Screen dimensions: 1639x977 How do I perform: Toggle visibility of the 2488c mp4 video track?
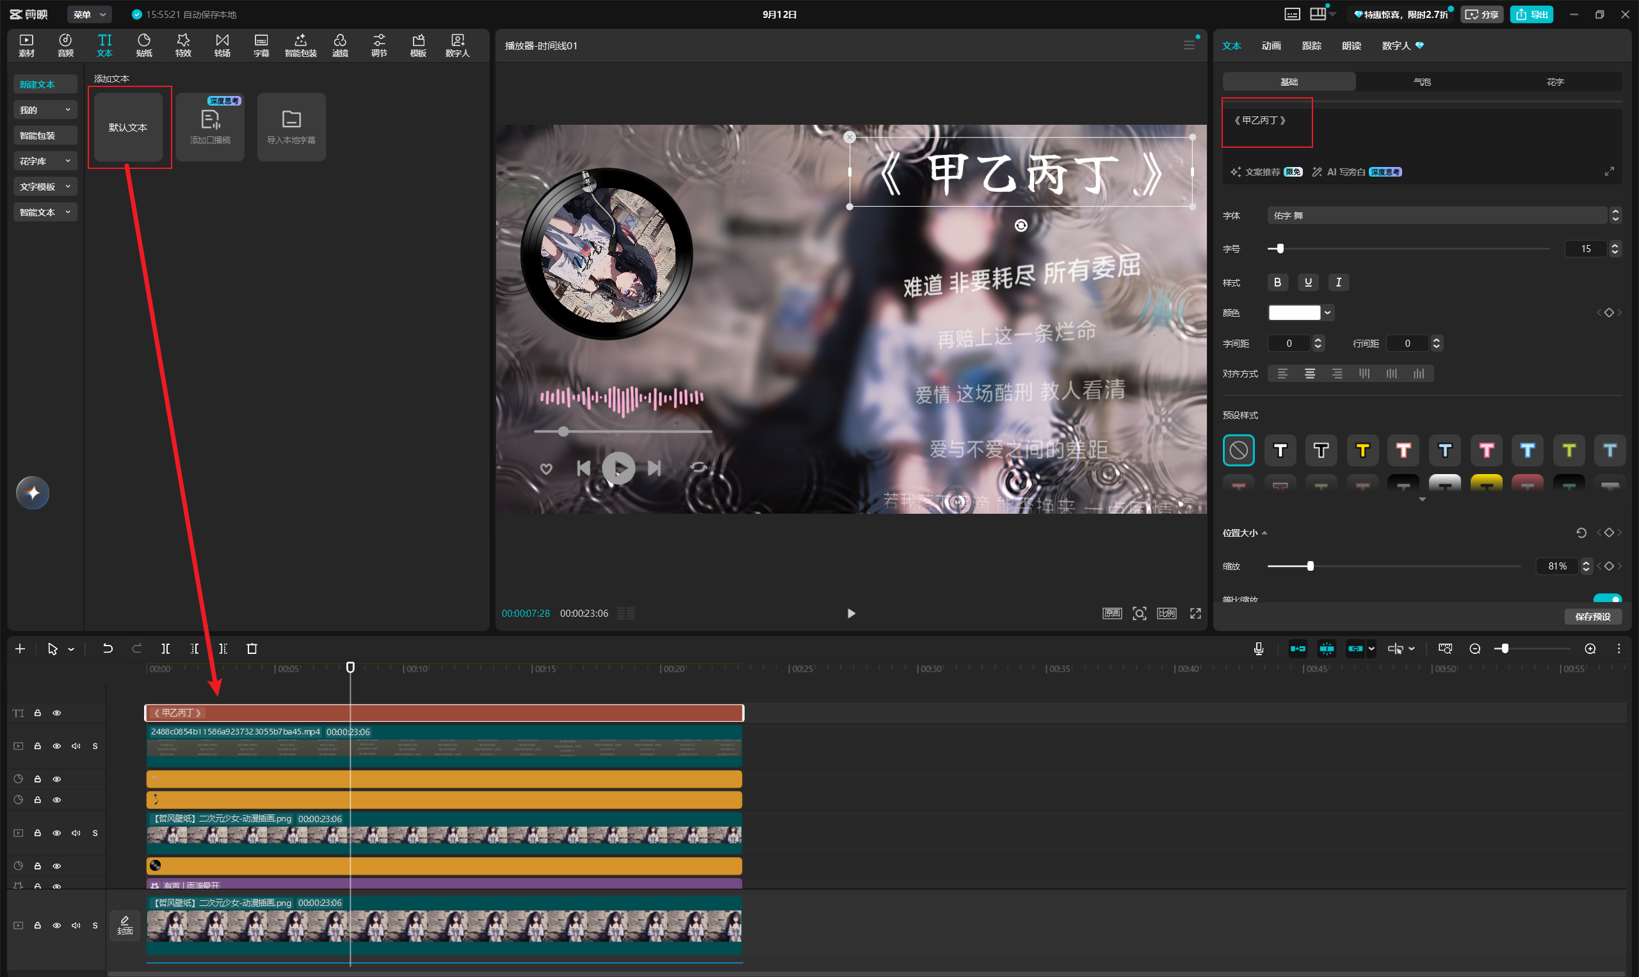(x=56, y=745)
